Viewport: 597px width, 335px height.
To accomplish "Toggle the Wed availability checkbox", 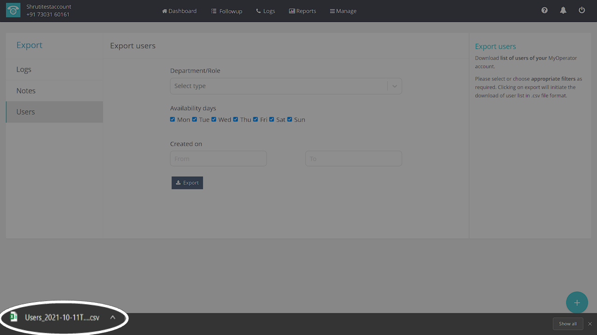I will [x=214, y=120].
